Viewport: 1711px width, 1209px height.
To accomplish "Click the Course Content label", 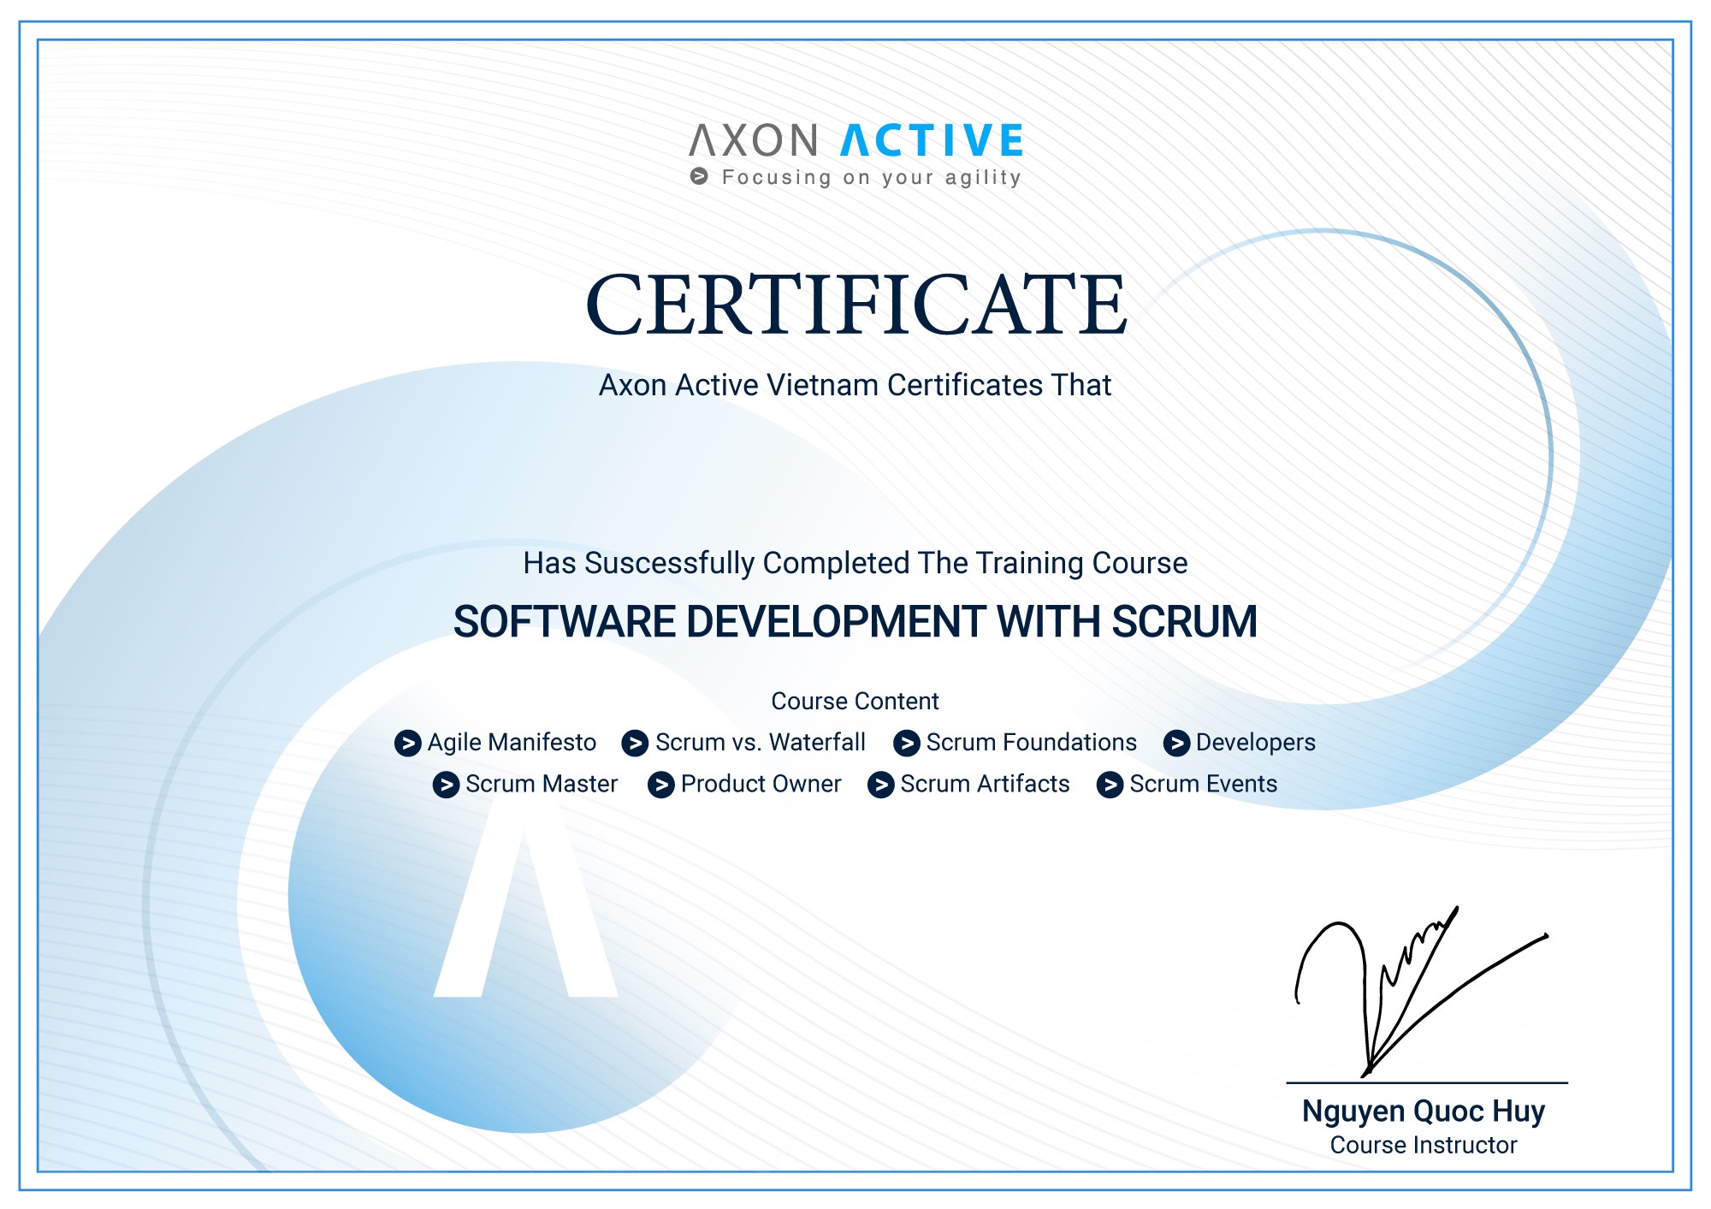I will point(855,701).
